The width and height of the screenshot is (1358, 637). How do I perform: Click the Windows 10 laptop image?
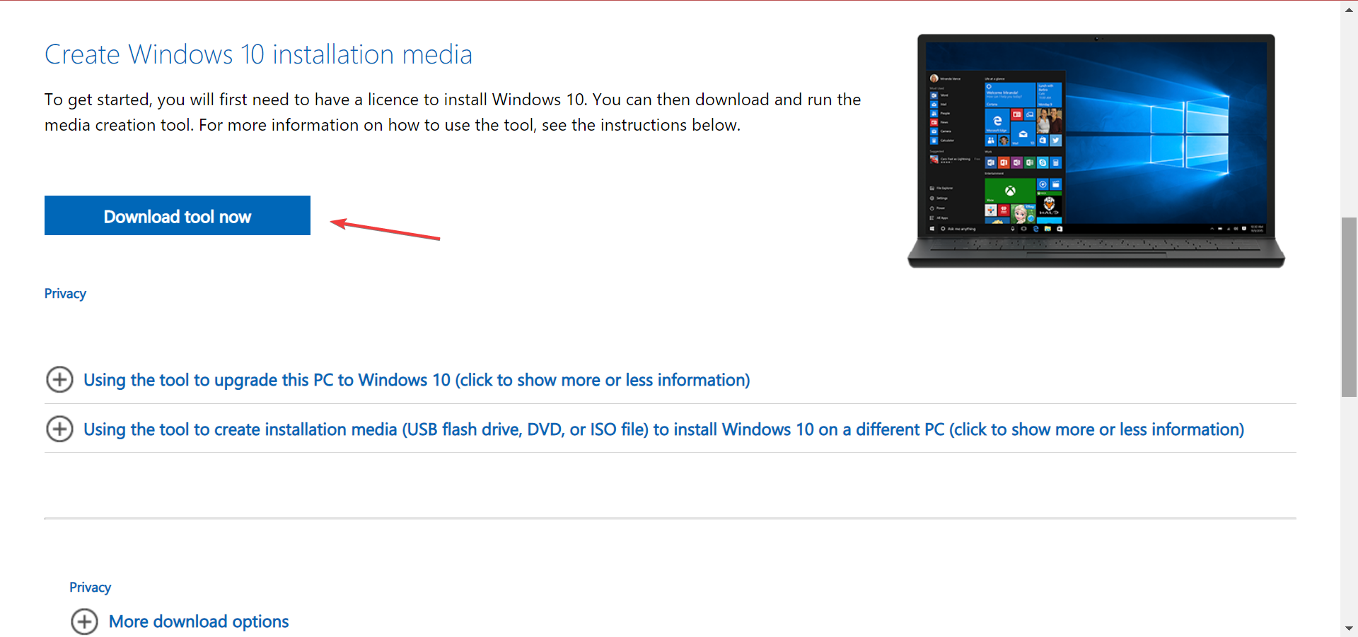coord(1096,150)
